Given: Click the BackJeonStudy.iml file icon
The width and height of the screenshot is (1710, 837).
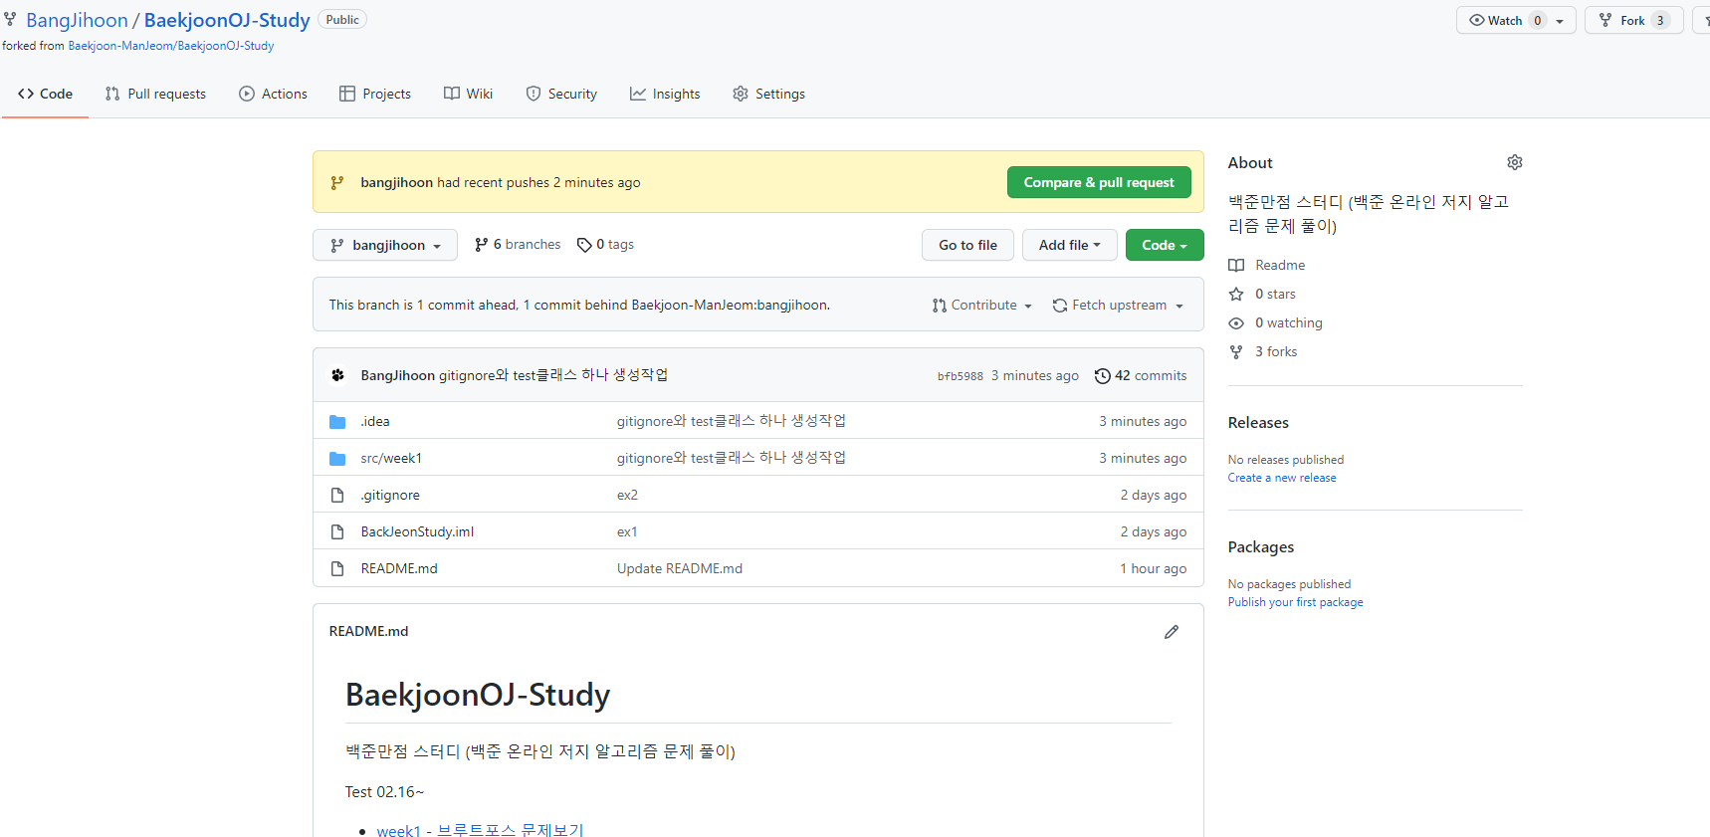Looking at the screenshot, I should pyautogui.click(x=337, y=531).
